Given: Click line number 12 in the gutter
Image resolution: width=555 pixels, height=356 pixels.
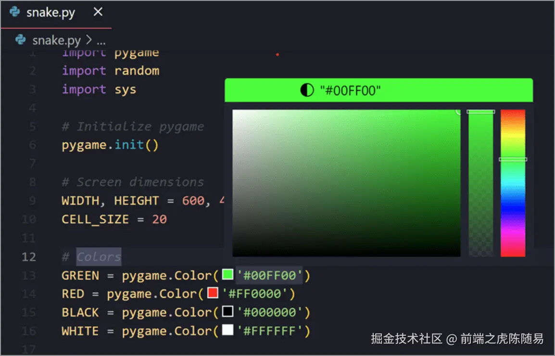Looking at the screenshot, I should [29, 256].
